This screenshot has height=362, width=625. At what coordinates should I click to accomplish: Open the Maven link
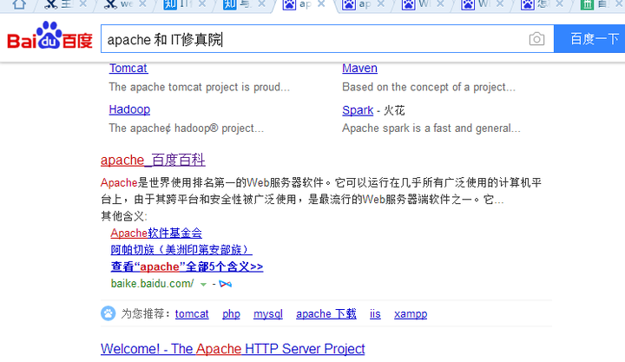(x=359, y=69)
